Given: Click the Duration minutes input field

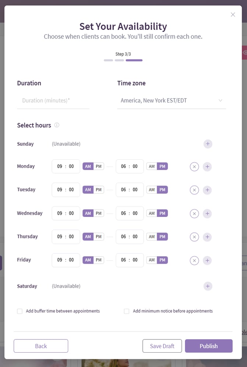Looking at the screenshot, I should coord(53,100).
